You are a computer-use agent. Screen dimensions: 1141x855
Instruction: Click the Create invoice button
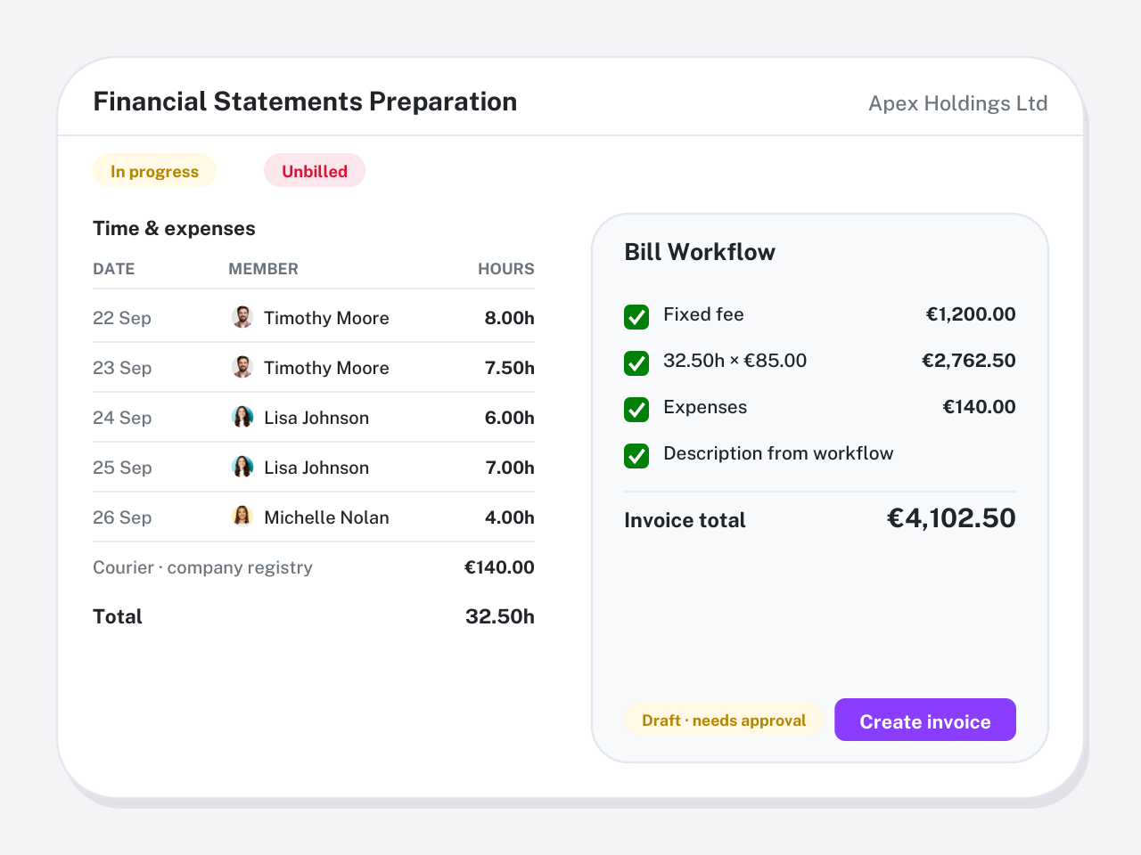pyautogui.click(x=925, y=720)
